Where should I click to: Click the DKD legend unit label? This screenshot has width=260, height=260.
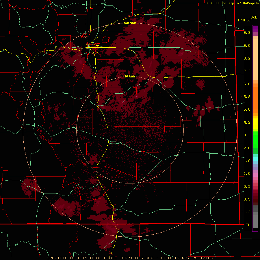pyautogui.click(x=254, y=17)
